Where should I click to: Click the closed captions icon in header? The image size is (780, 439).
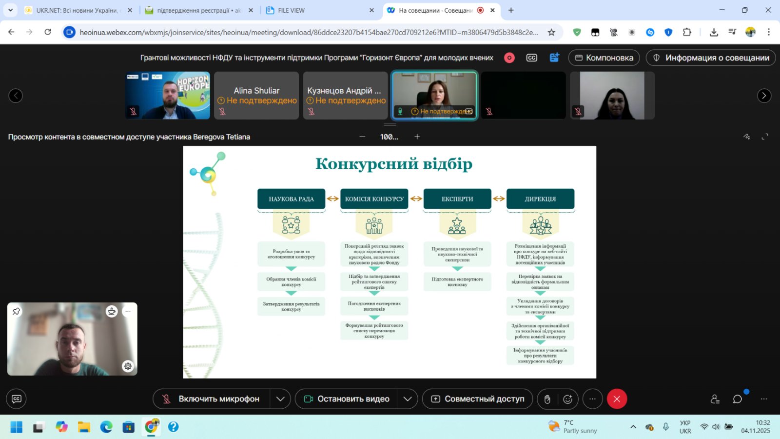(531, 58)
